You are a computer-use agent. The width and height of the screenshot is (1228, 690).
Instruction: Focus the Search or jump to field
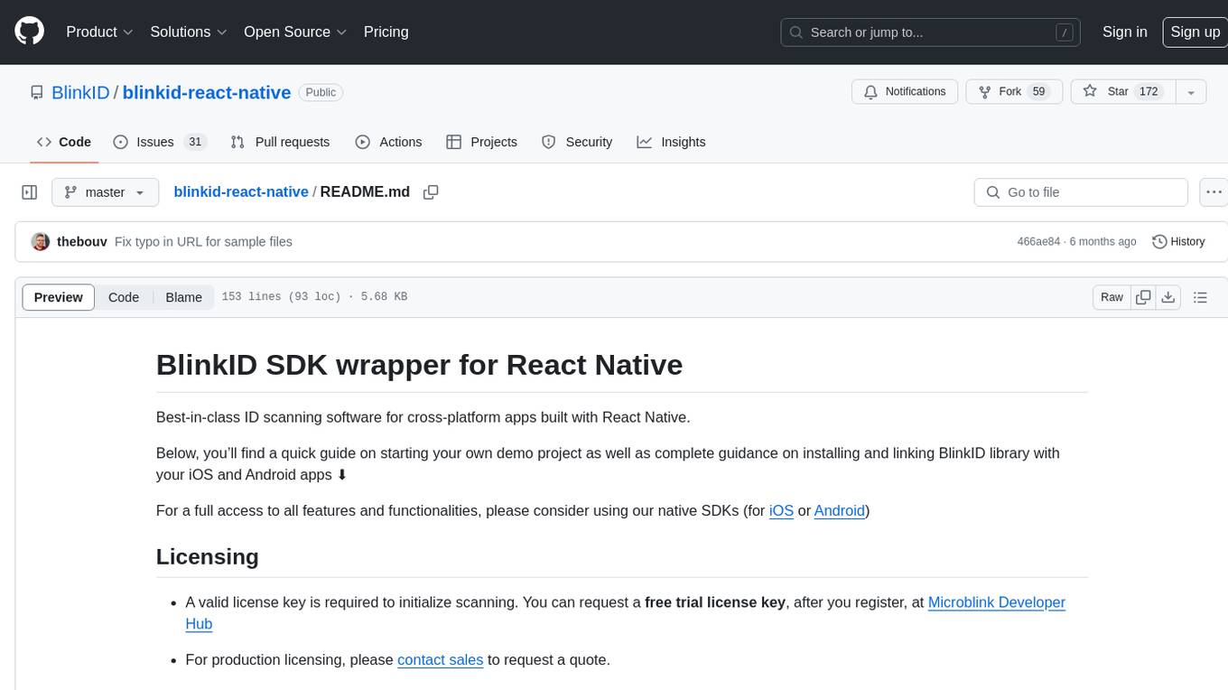point(931,32)
